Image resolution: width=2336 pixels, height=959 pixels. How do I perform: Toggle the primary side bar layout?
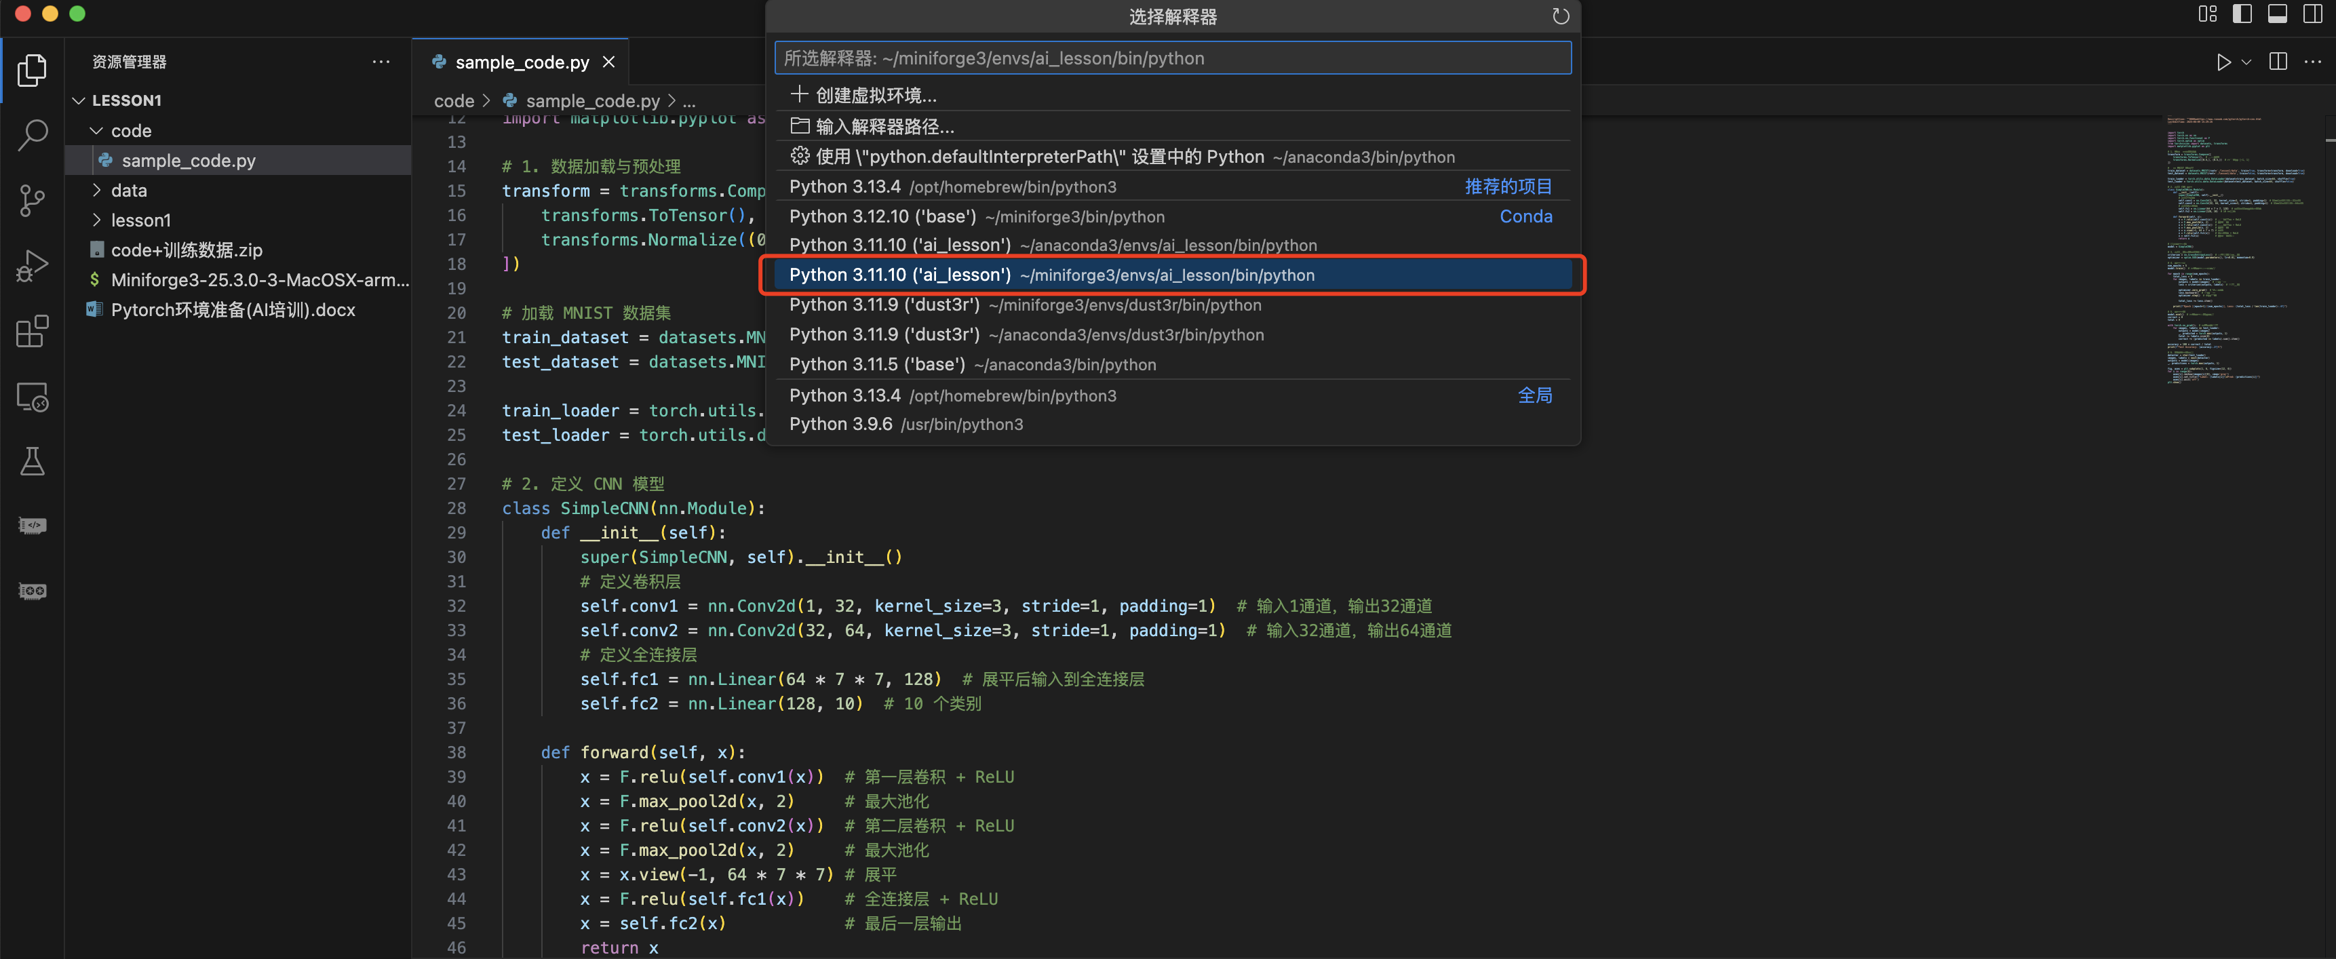coord(2242,14)
